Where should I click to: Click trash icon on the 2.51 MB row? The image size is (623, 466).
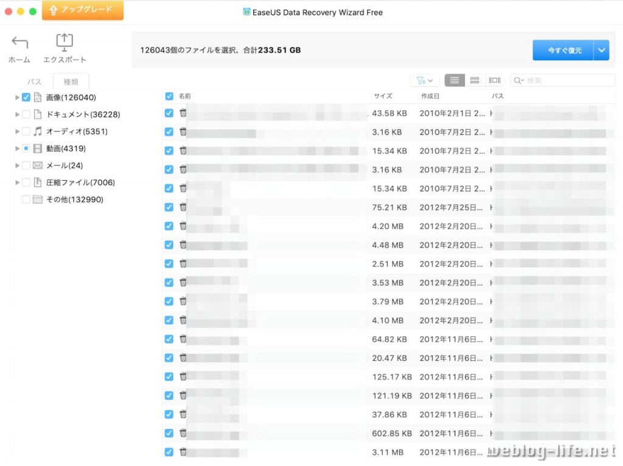click(183, 263)
